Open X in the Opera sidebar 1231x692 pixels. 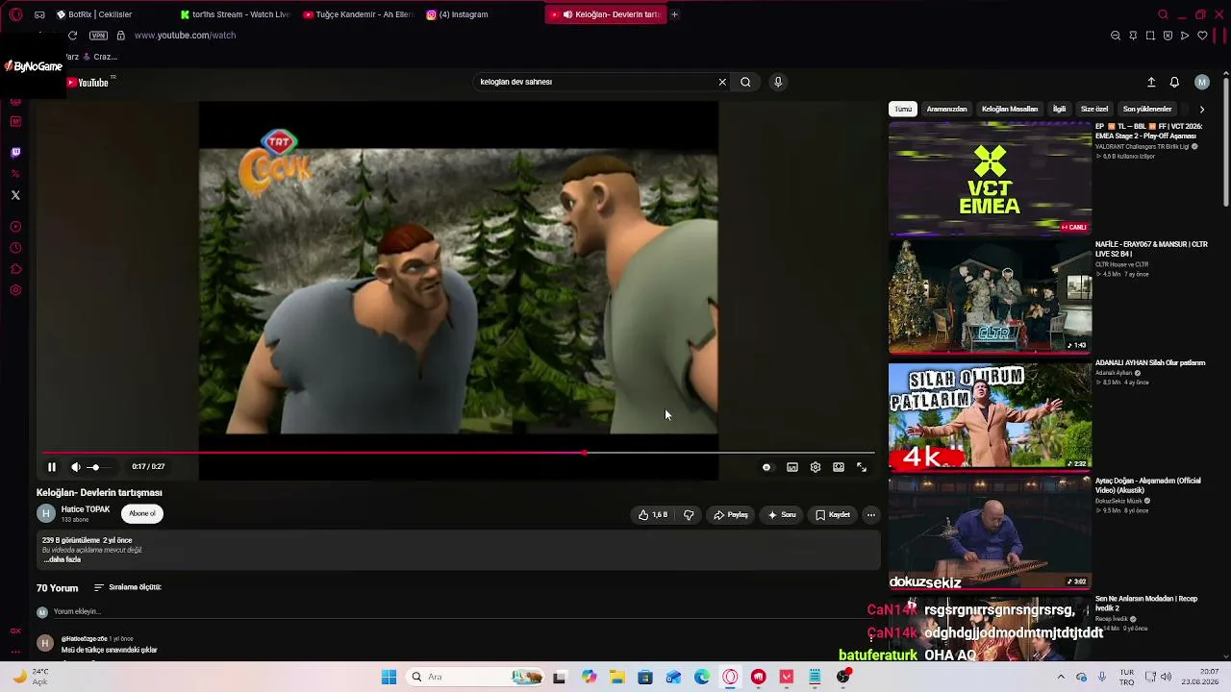[x=15, y=195]
